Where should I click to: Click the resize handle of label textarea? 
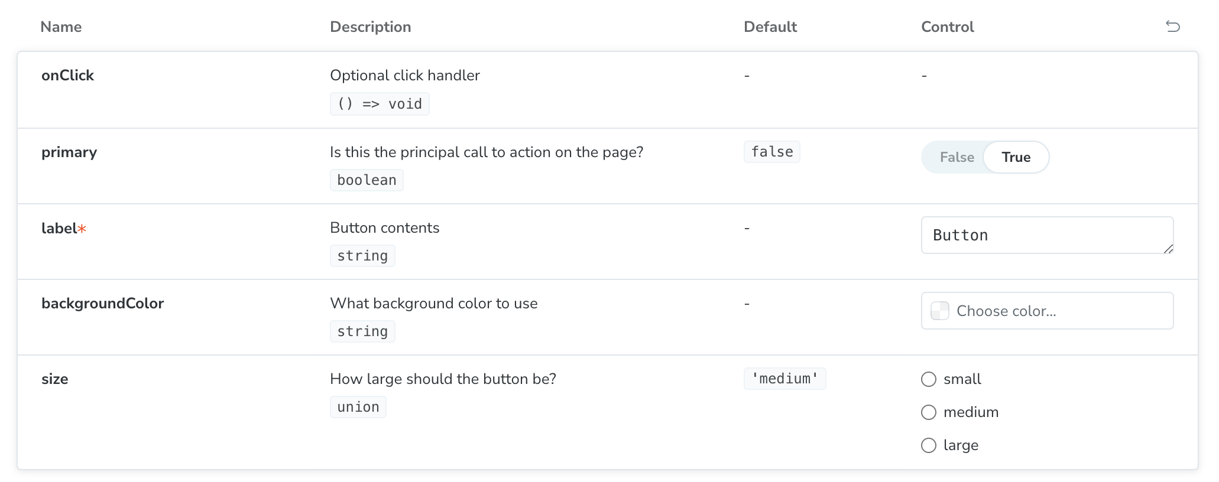tap(1168, 249)
